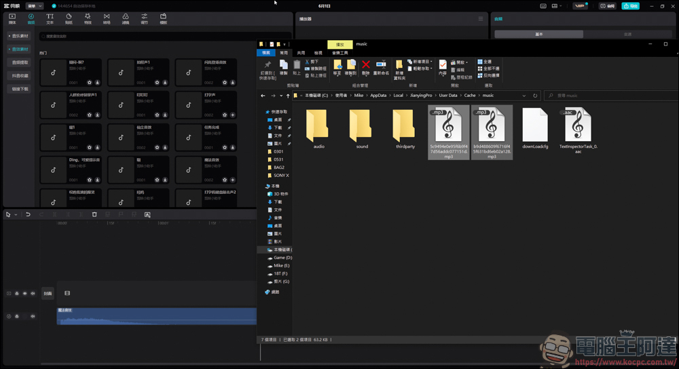Open the 菜单 dropdown in title bar
The width and height of the screenshot is (679, 369).
[x=34, y=6]
